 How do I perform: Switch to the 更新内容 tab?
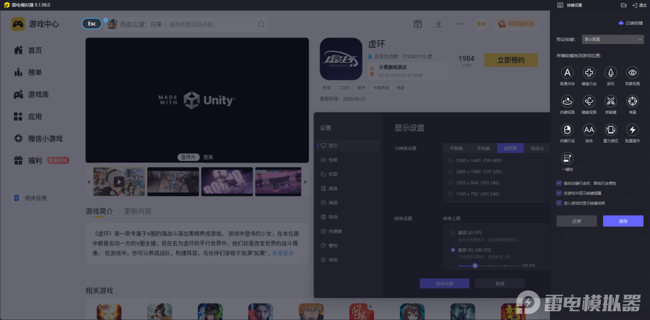pos(138,211)
